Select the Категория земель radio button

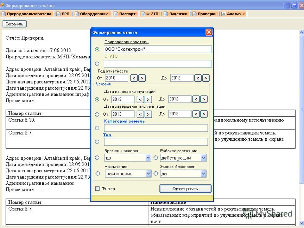[x=97, y=128]
